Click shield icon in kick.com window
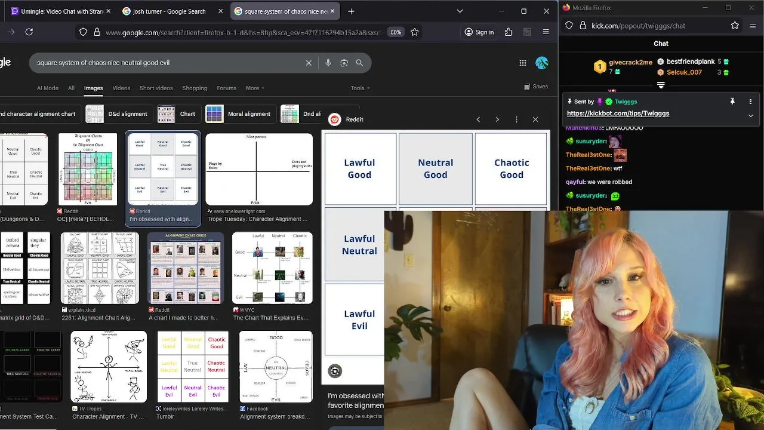This screenshot has height=430, width=764. tap(569, 26)
